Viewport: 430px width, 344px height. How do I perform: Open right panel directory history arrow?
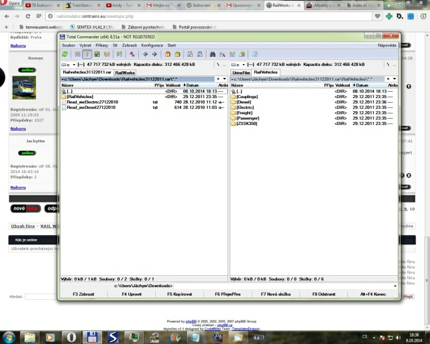pyautogui.click(x=394, y=79)
